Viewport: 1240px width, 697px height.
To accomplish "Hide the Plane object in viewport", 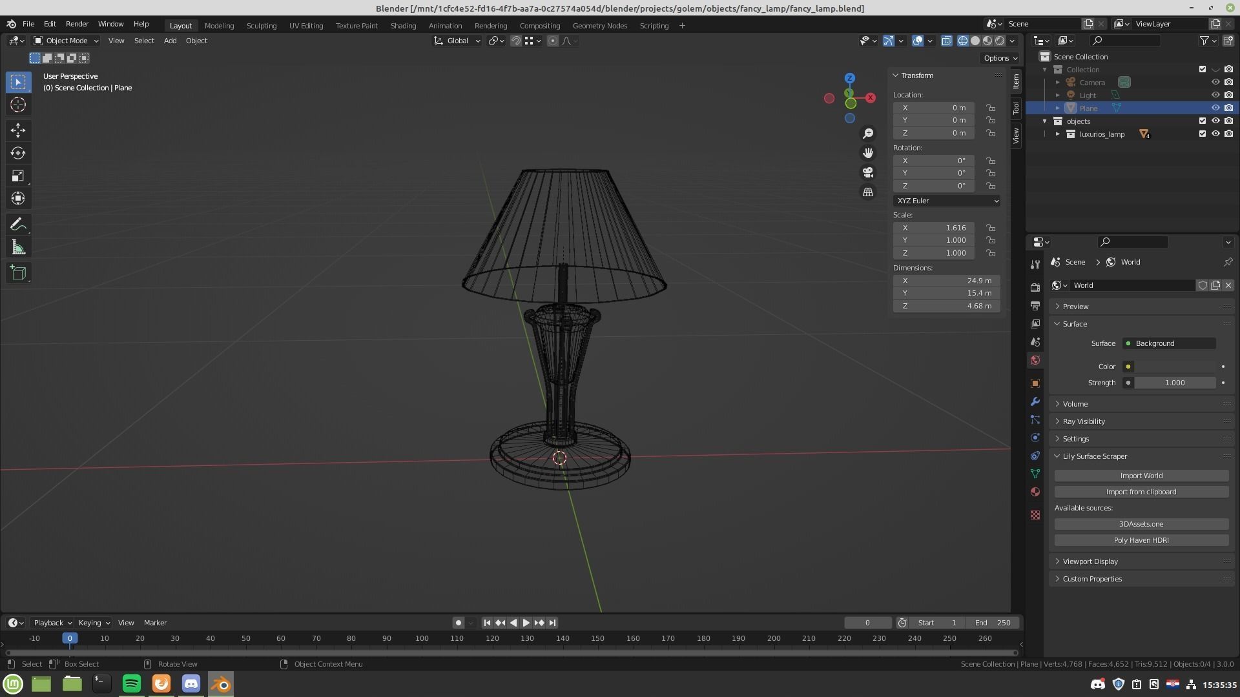I will point(1215,108).
